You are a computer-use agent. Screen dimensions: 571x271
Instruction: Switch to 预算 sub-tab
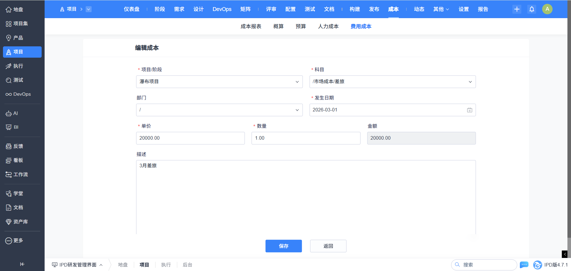301,26
